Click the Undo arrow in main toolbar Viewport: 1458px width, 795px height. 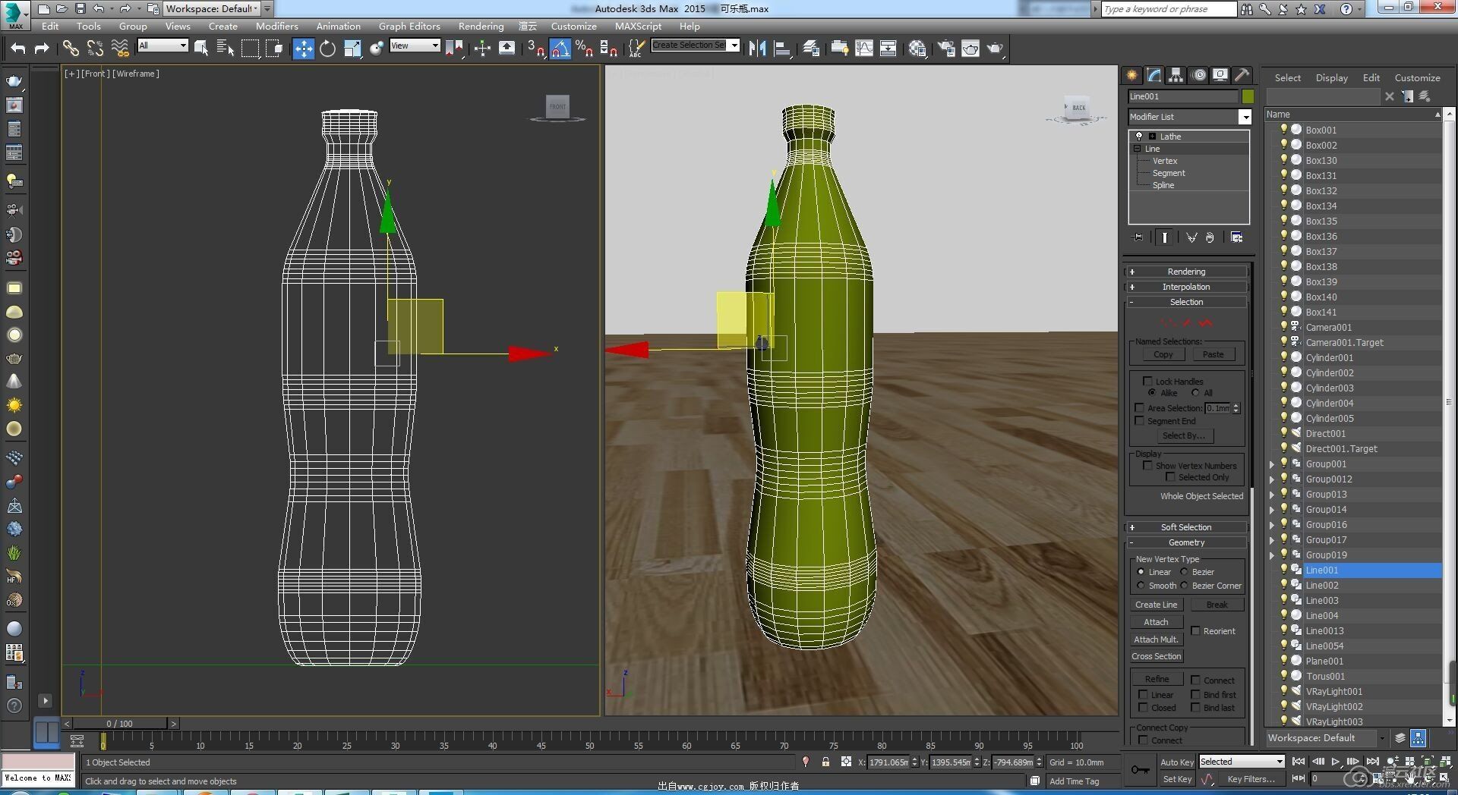pos(18,49)
